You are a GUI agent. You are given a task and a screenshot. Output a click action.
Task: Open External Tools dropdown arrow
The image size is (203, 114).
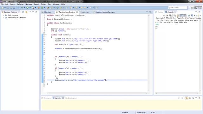pyautogui.click(x=36, y=8)
